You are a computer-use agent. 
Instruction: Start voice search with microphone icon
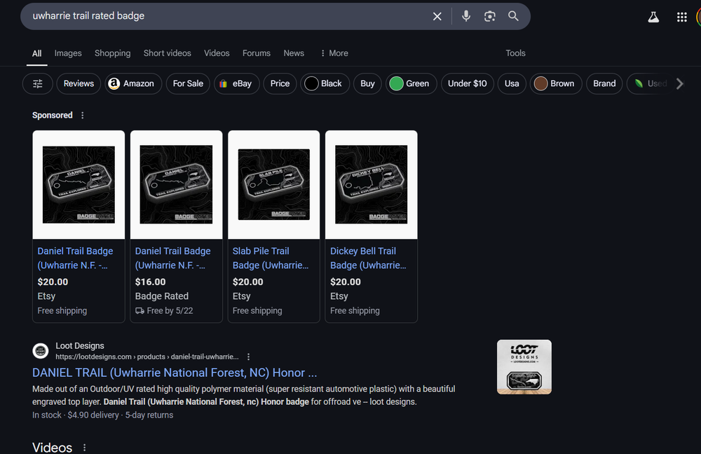coord(466,16)
